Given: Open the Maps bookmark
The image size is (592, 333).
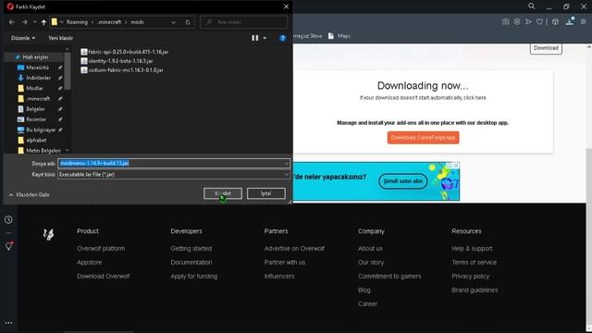Looking at the screenshot, I should click(x=339, y=36).
